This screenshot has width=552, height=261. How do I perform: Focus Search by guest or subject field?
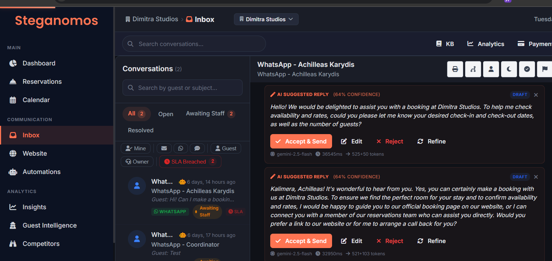(x=183, y=88)
